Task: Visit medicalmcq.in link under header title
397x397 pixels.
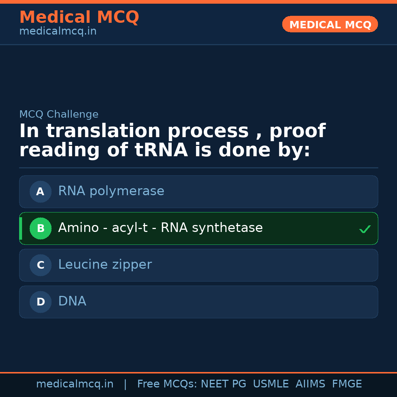Action: [58, 32]
